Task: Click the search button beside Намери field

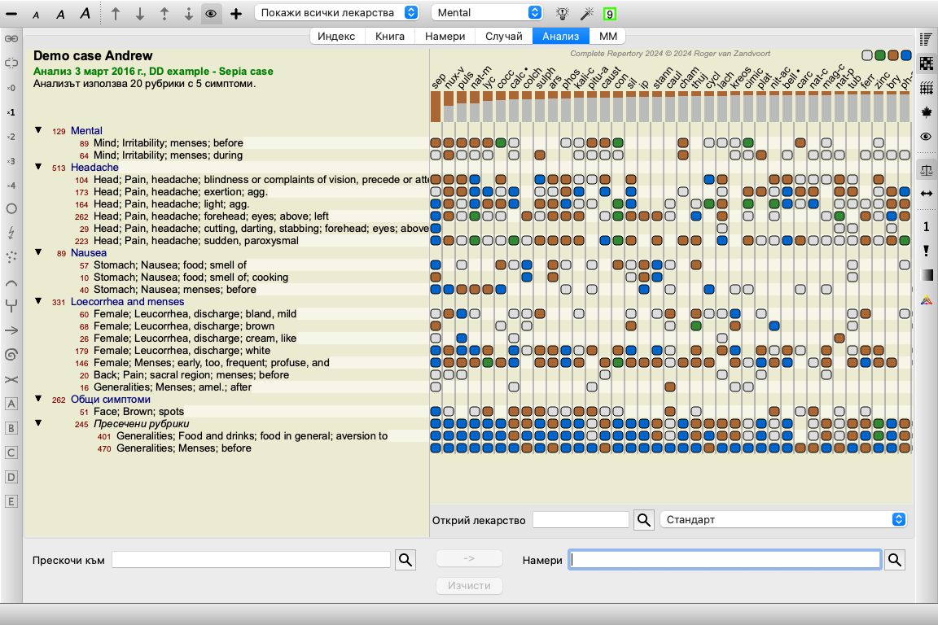Action: coord(895,559)
